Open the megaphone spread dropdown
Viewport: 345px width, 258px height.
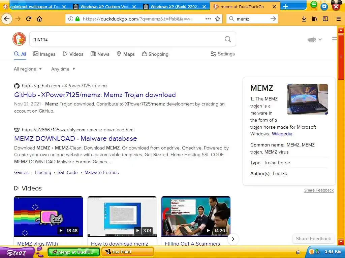314,40
